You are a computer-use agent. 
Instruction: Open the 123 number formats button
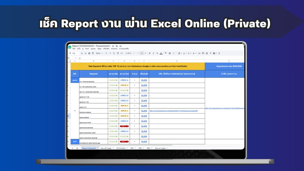121,53
